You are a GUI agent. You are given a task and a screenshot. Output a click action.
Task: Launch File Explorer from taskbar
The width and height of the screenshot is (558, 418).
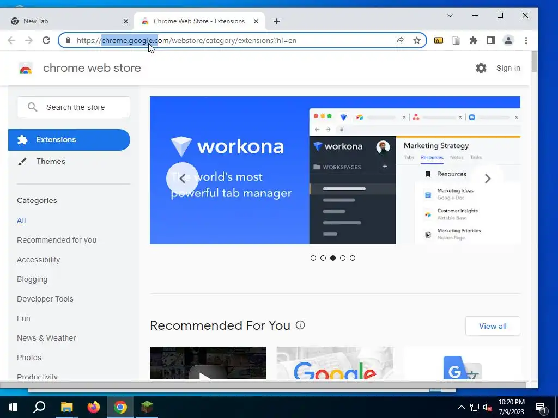tap(66, 407)
